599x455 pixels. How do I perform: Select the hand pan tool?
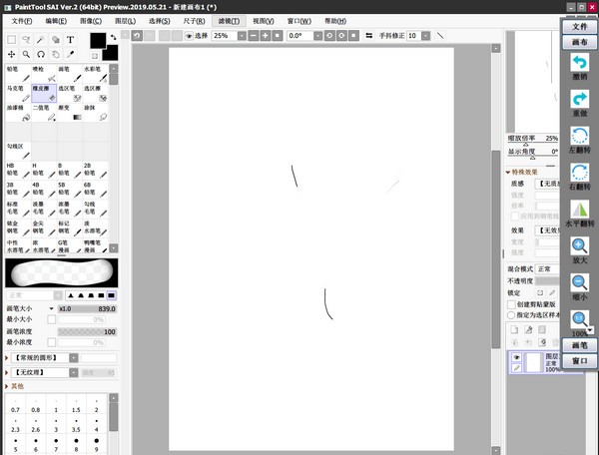55,54
